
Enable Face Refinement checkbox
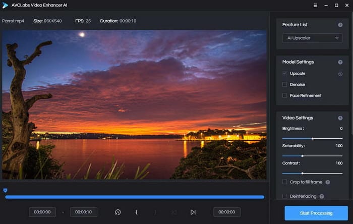tap(284, 95)
